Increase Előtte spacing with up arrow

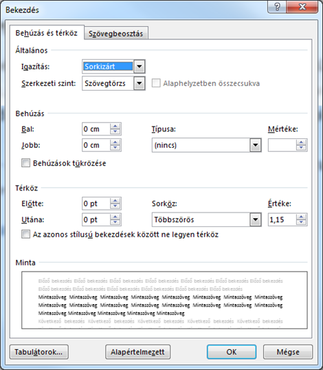pos(115,201)
